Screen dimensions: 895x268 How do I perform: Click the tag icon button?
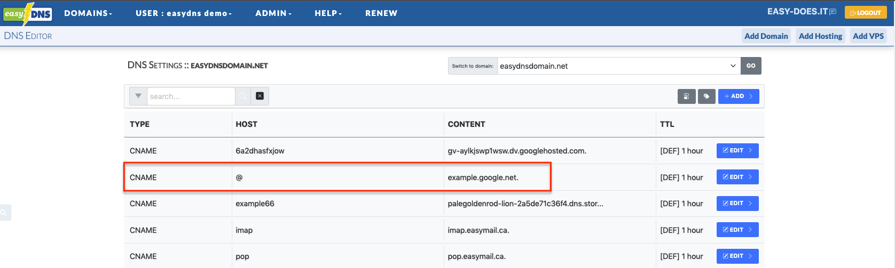point(706,96)
